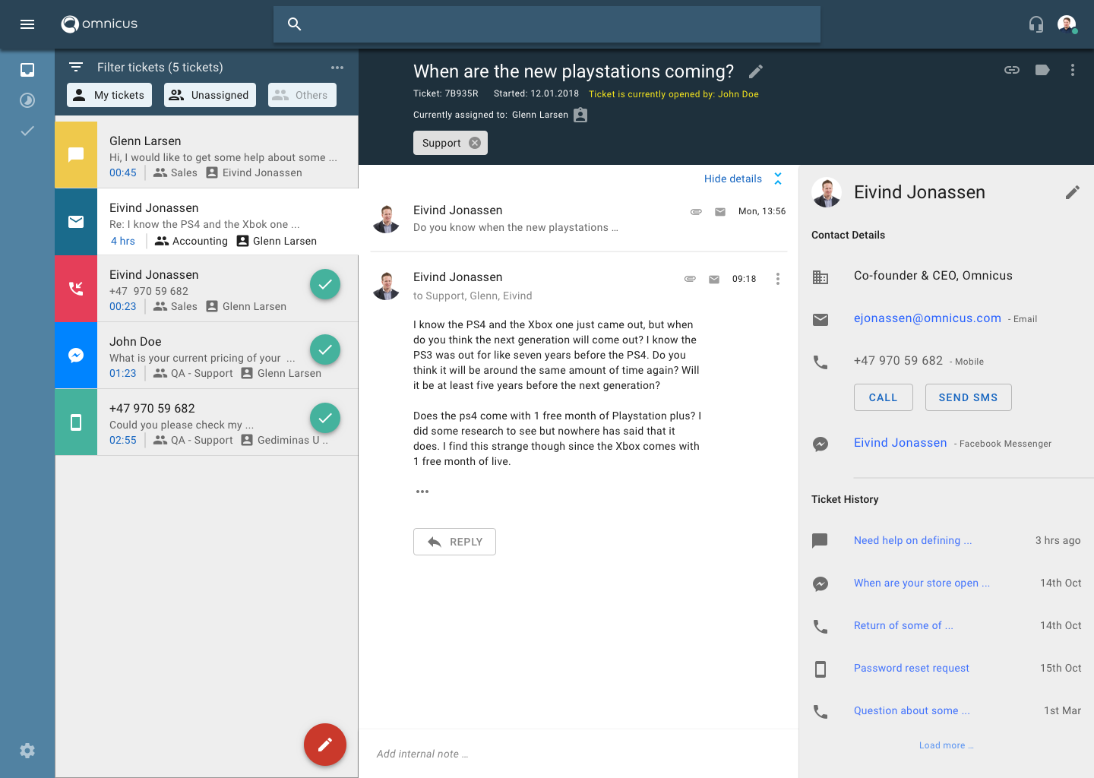The height and width of the screenshot is (778, 1094).
Task: Open ticket list more options menu
Action: click(x=337, y=67)
